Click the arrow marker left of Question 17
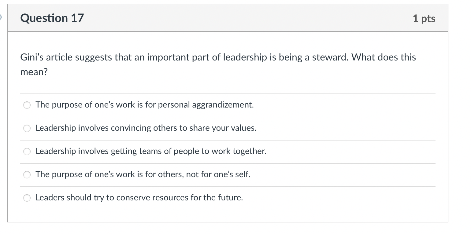The height and width of the screenshot is (234, 471). (2, 17)
